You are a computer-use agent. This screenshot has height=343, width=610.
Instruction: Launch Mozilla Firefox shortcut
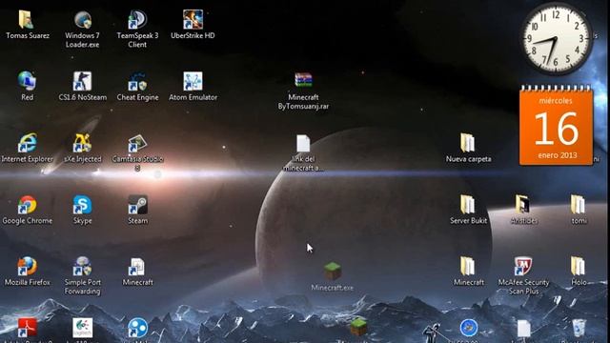27,267
